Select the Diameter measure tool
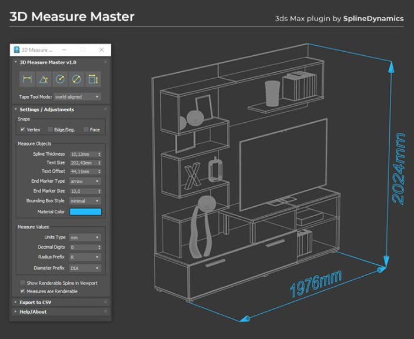This screenshot has width=414, height=339. [76, 79]
